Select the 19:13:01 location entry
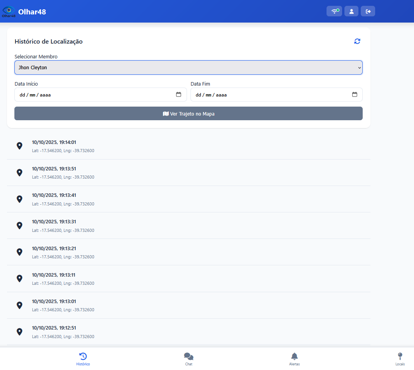Screen dimensions: 414x370 click(x=189, y=305)
